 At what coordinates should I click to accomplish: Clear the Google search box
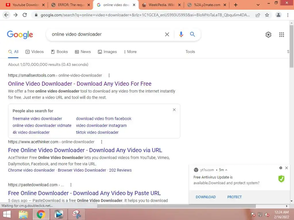(167, 34)
